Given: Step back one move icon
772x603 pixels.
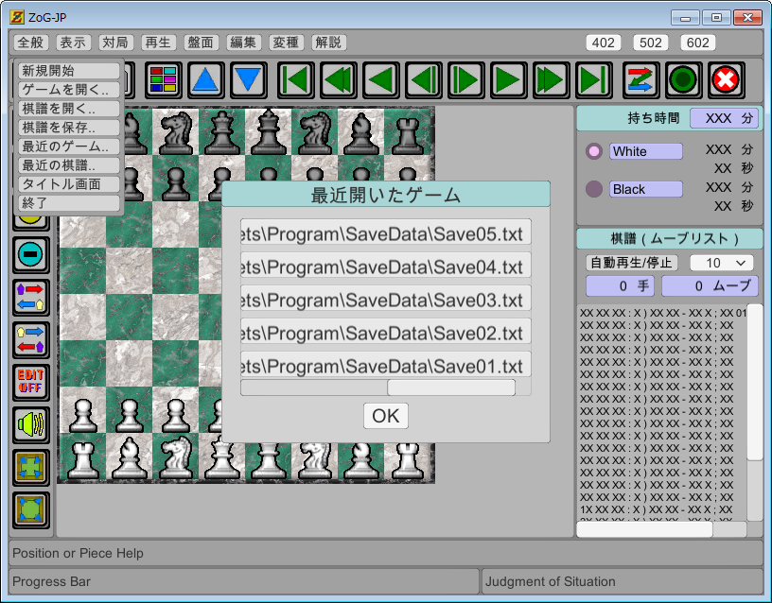Looking at the screenshot, I should click(424, 80).
